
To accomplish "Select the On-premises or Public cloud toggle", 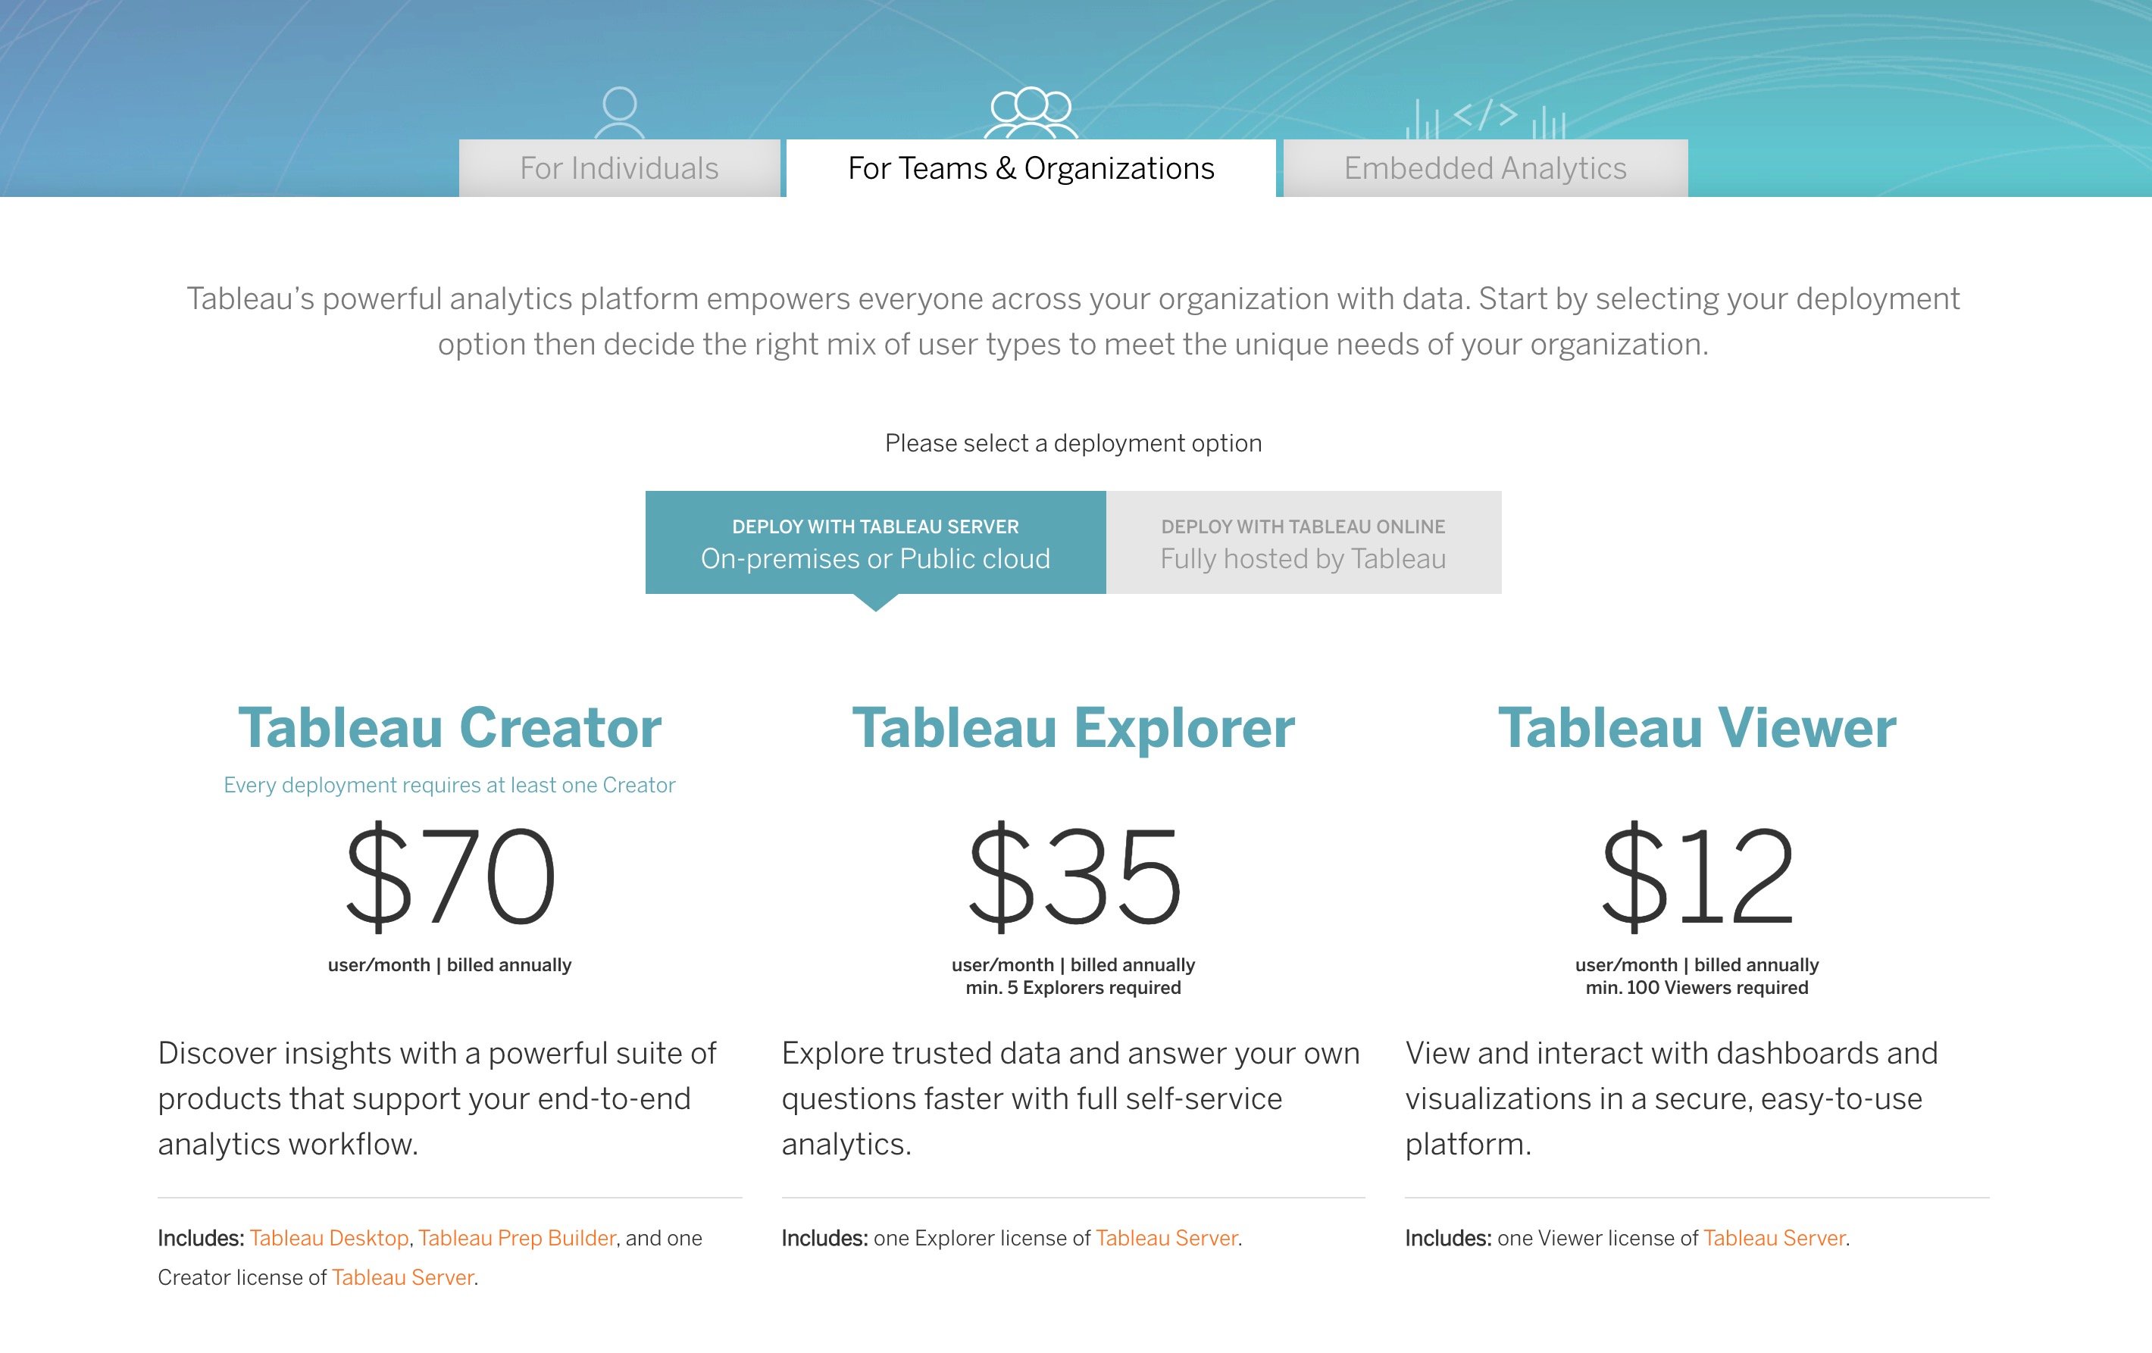I will 876,541.
